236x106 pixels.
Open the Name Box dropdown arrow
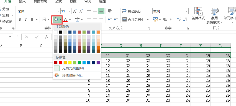[10, 37]
